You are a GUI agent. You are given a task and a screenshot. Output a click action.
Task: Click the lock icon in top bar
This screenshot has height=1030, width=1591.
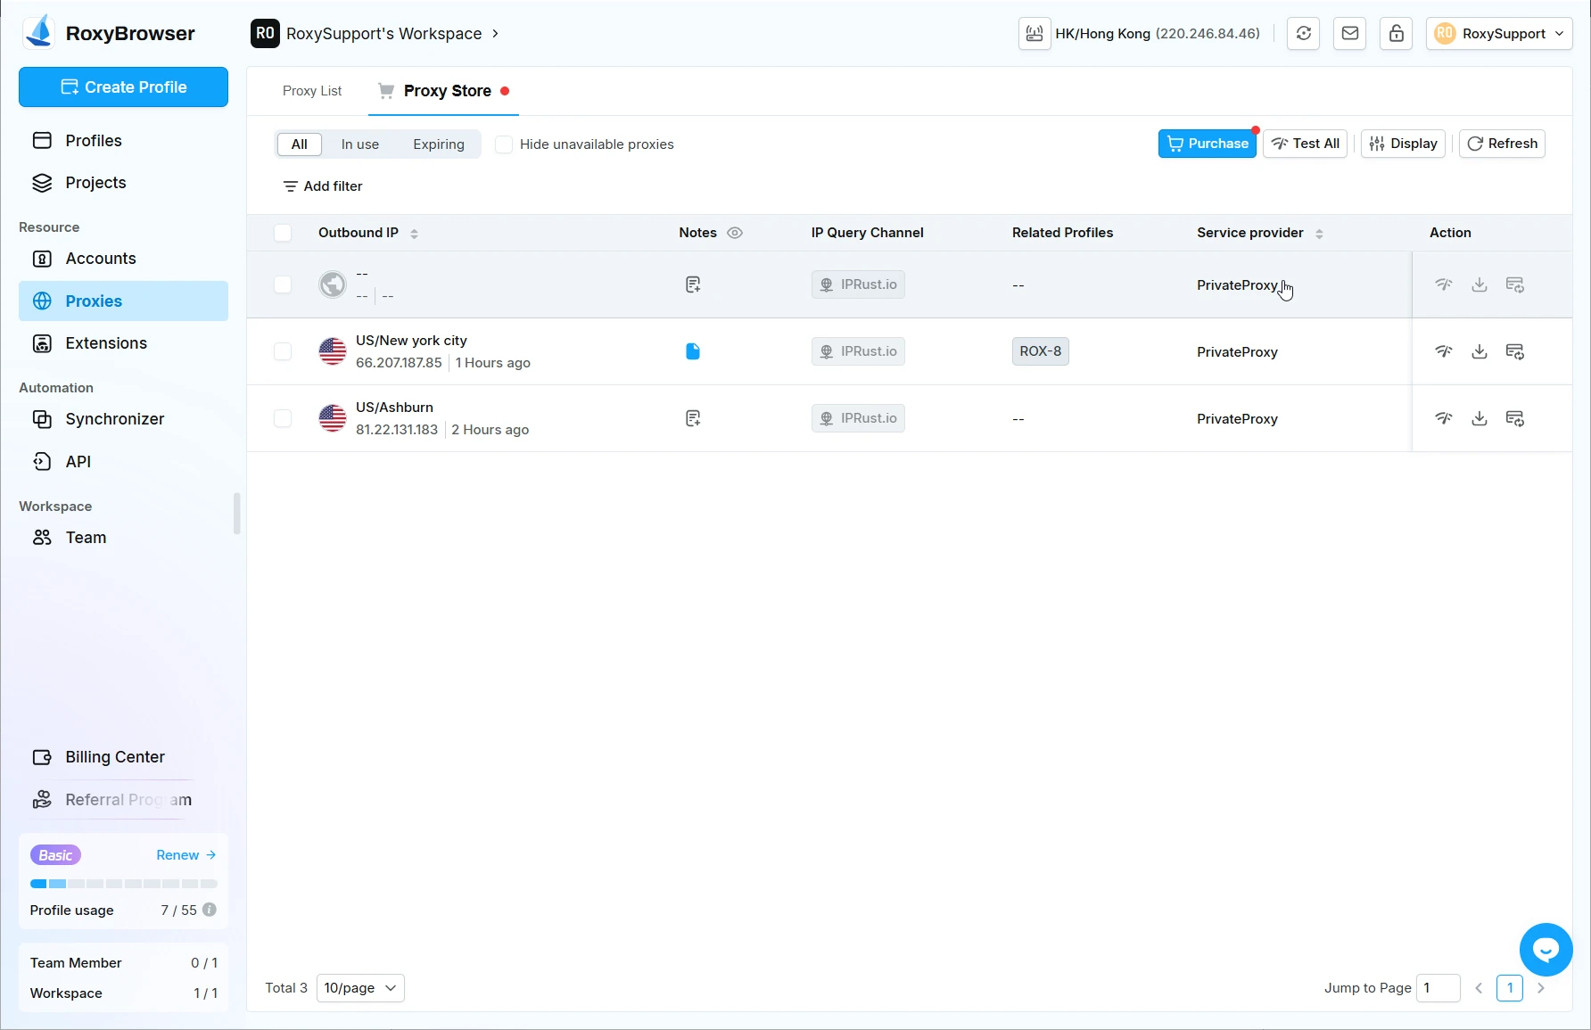point(1396,34)
